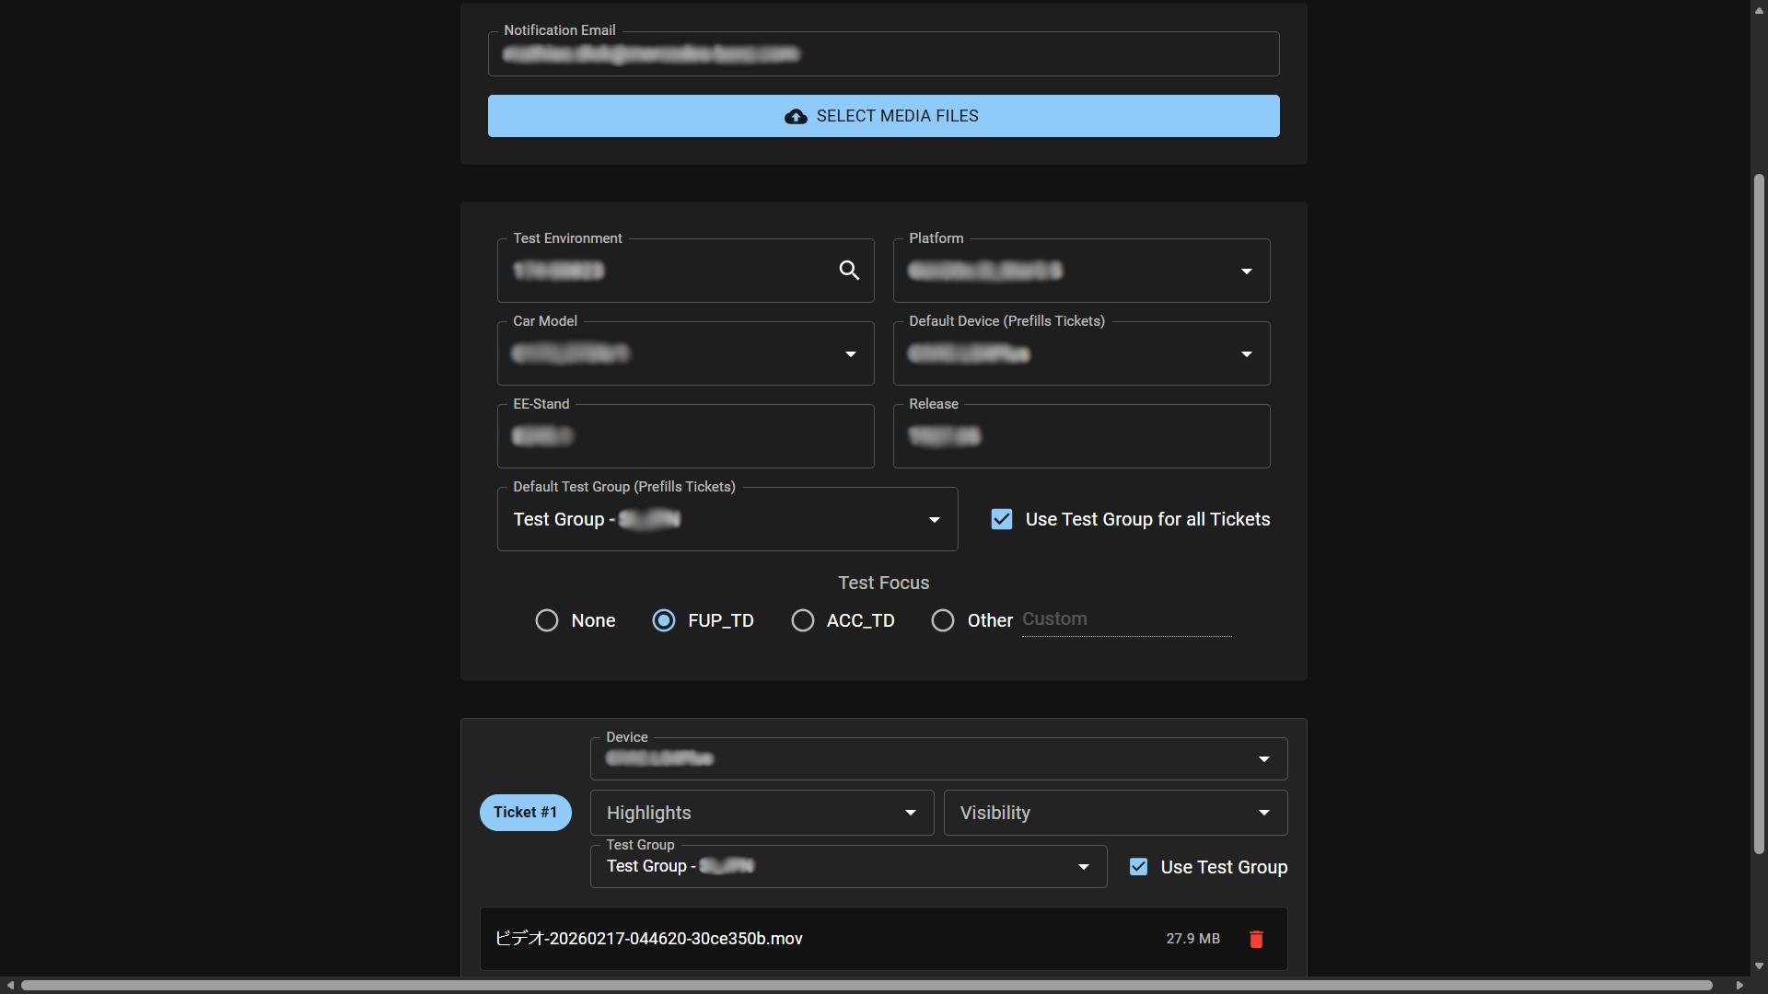Click the Notification Email input field
Image resolution: width=1768 pixels, height=994 pixels.
(x=883, y=53)
